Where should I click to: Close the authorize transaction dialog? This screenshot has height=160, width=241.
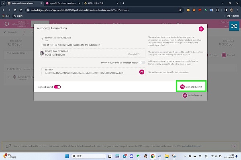(x=201, y=29)
